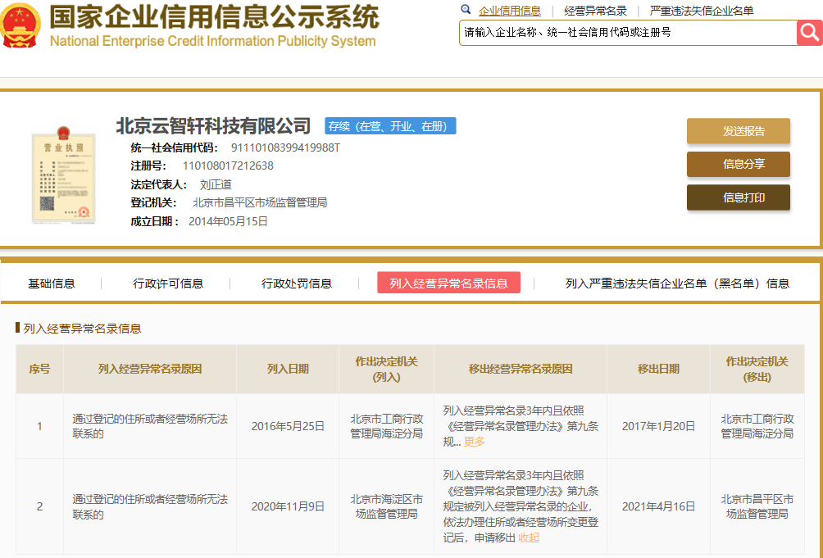Click the 移出经营异常名录原因 column header
Screen dimensions: 823x558
521,370
